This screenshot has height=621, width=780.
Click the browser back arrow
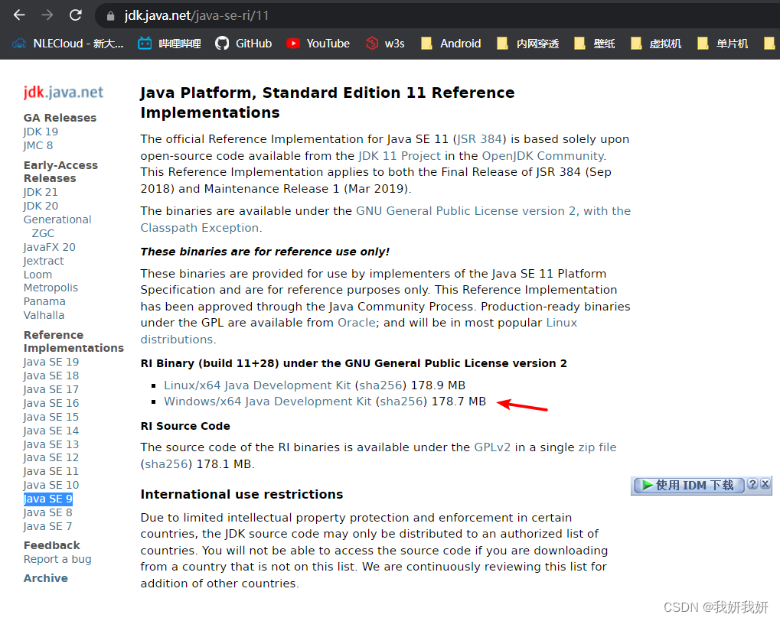click(18, 14)
